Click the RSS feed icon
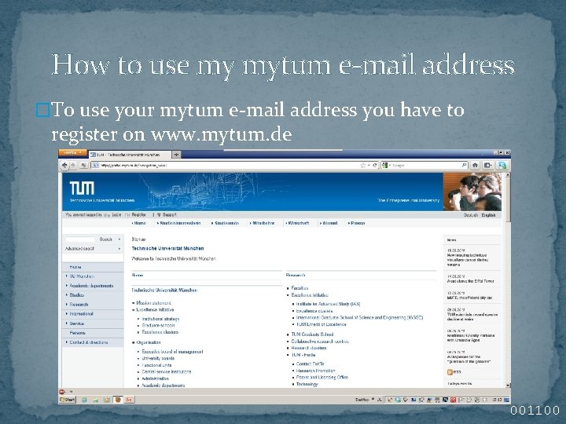The image size is (566, 424). (x=450, y=372)
